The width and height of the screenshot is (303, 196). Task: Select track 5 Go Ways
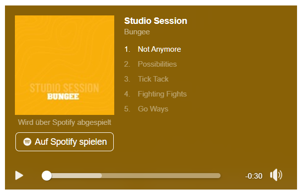(146, 109)
